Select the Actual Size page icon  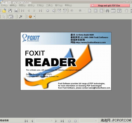[89, 11]
